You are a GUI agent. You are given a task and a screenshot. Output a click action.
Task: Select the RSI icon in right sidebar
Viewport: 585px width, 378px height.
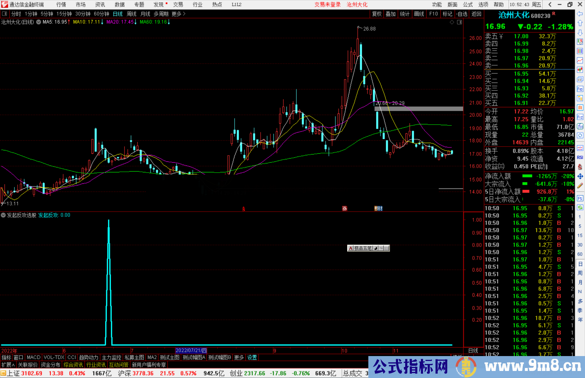tap(580, 157)
